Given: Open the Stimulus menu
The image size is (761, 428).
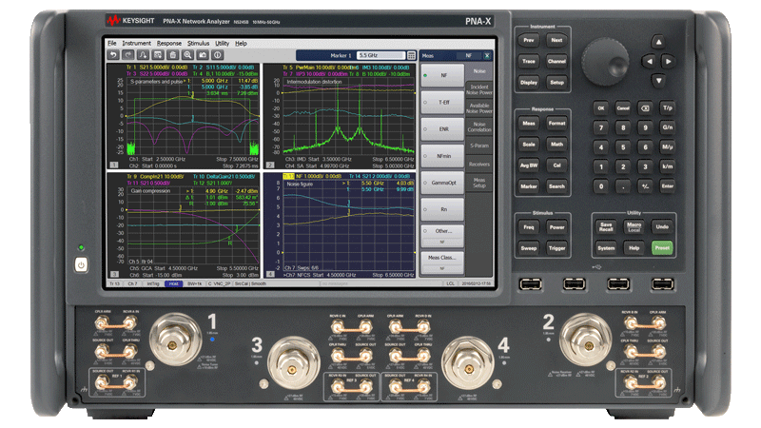Looking at the screenshot, I should pos(199,43).
